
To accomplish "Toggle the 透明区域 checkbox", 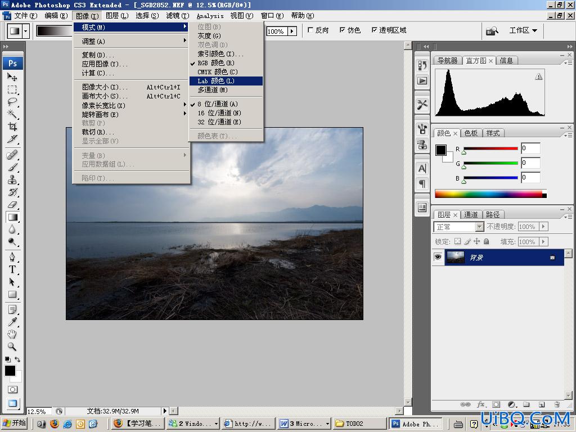I will (374, 30).
